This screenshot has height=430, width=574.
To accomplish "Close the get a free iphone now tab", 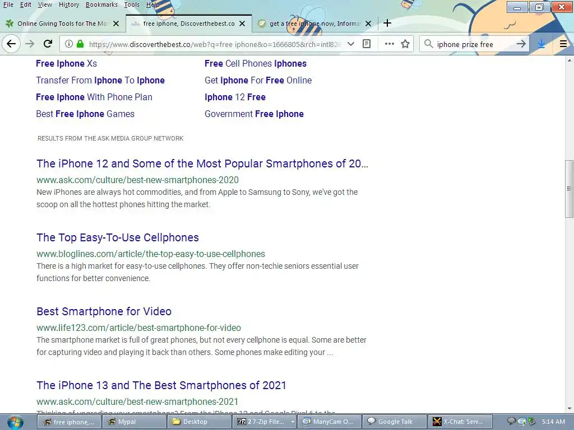I will 369,24.
